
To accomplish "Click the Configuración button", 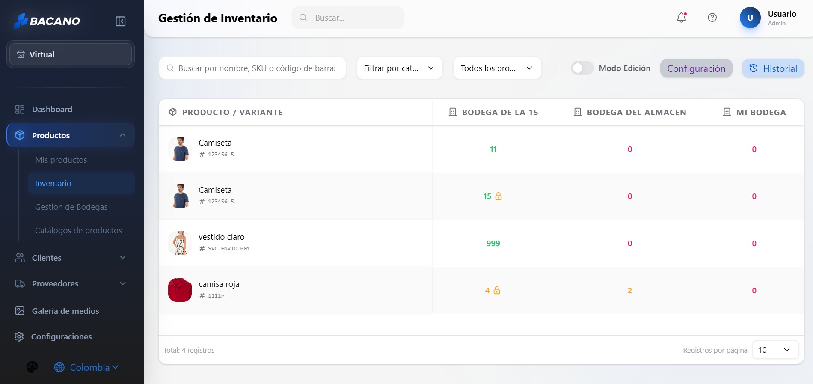I will tap(696, 68).
